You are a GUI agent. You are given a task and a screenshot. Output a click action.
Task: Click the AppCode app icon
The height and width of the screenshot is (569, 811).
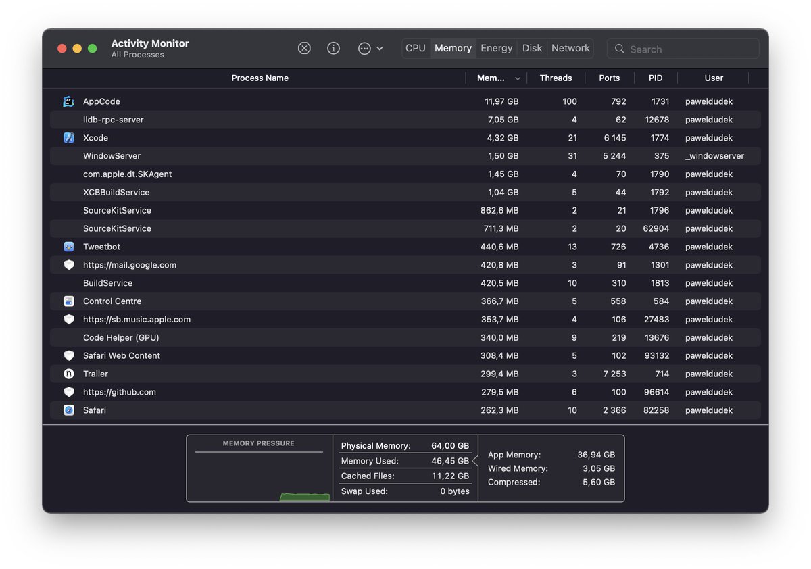(x=68, y=101)
